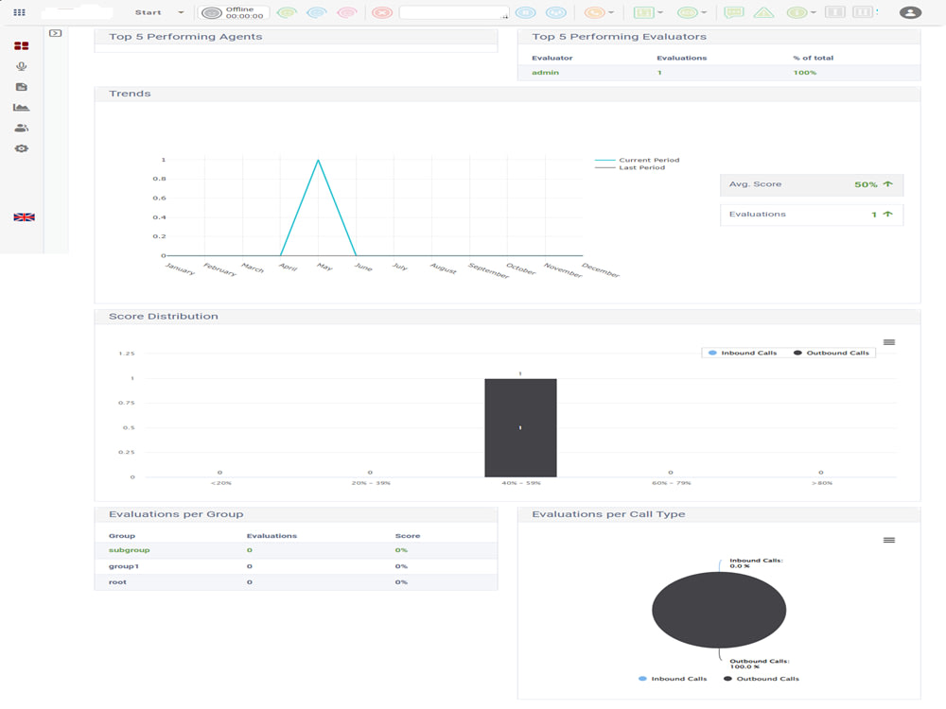The height and width of the screenshot is (709, 946).
Task: Open the area chart reports sidebar icon
Action: tap(21, 108)
